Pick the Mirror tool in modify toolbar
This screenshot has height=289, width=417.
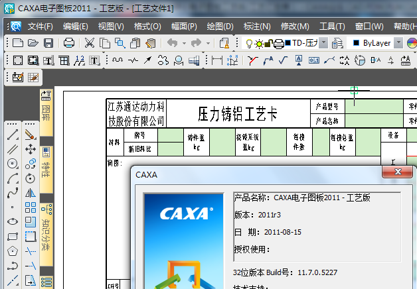coord(31,193)
